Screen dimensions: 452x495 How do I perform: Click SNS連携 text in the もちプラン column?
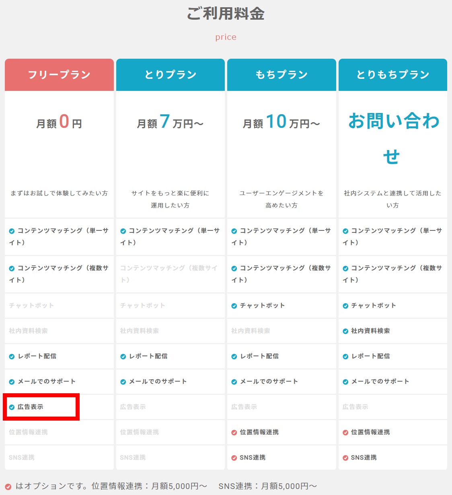253,458
